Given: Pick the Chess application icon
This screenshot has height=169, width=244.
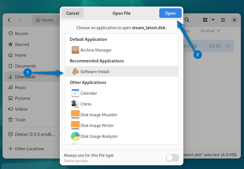Looking at the screenshot, I should tap(75, 104).
